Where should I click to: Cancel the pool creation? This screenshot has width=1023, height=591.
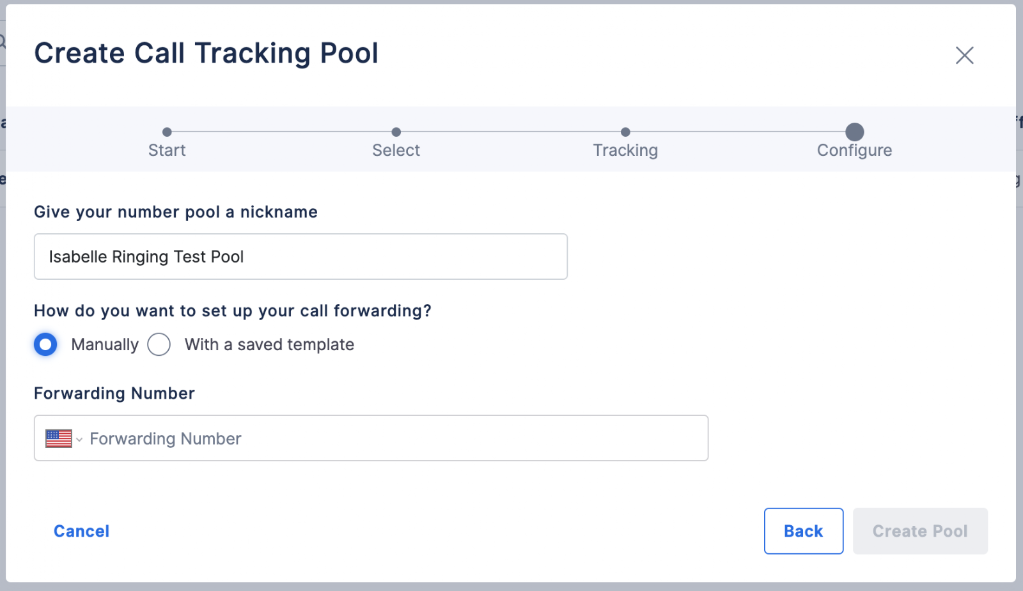(x=81, y=531)
